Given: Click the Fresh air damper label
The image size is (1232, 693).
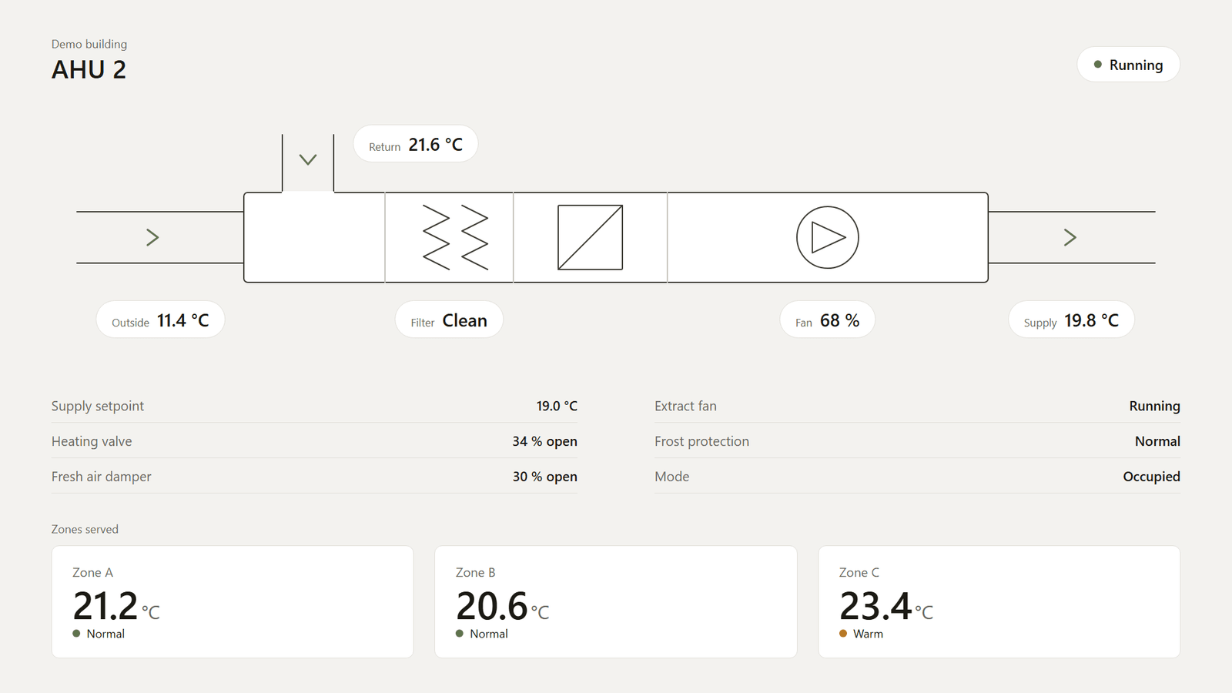Looking at the screenshot, I should click(x=102, y=477).
